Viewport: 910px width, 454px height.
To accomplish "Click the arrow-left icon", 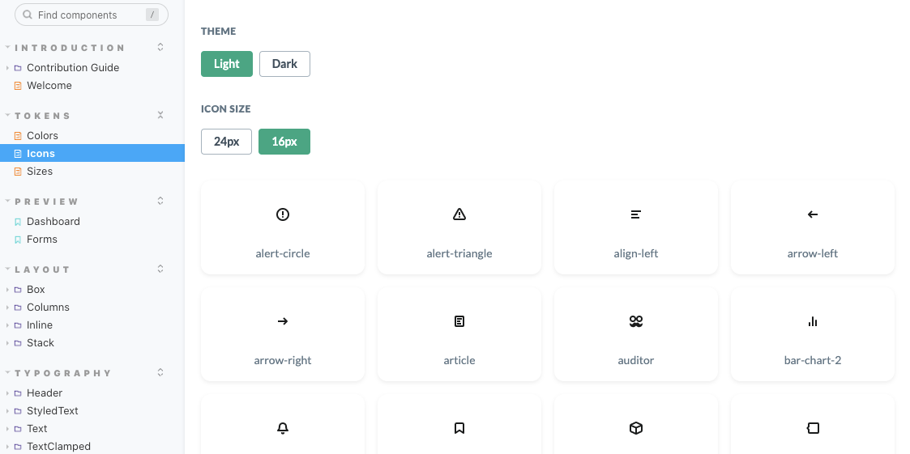I will [x=813, y=214].
